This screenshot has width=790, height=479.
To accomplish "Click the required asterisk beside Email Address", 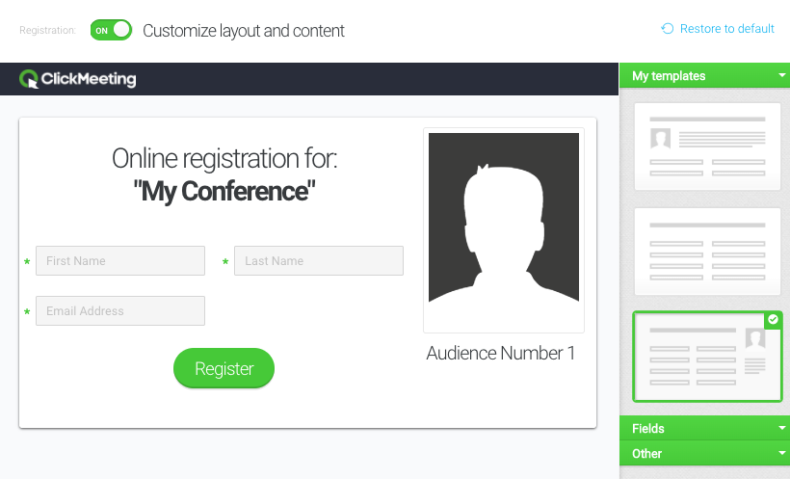I will [x=27, y=312].
